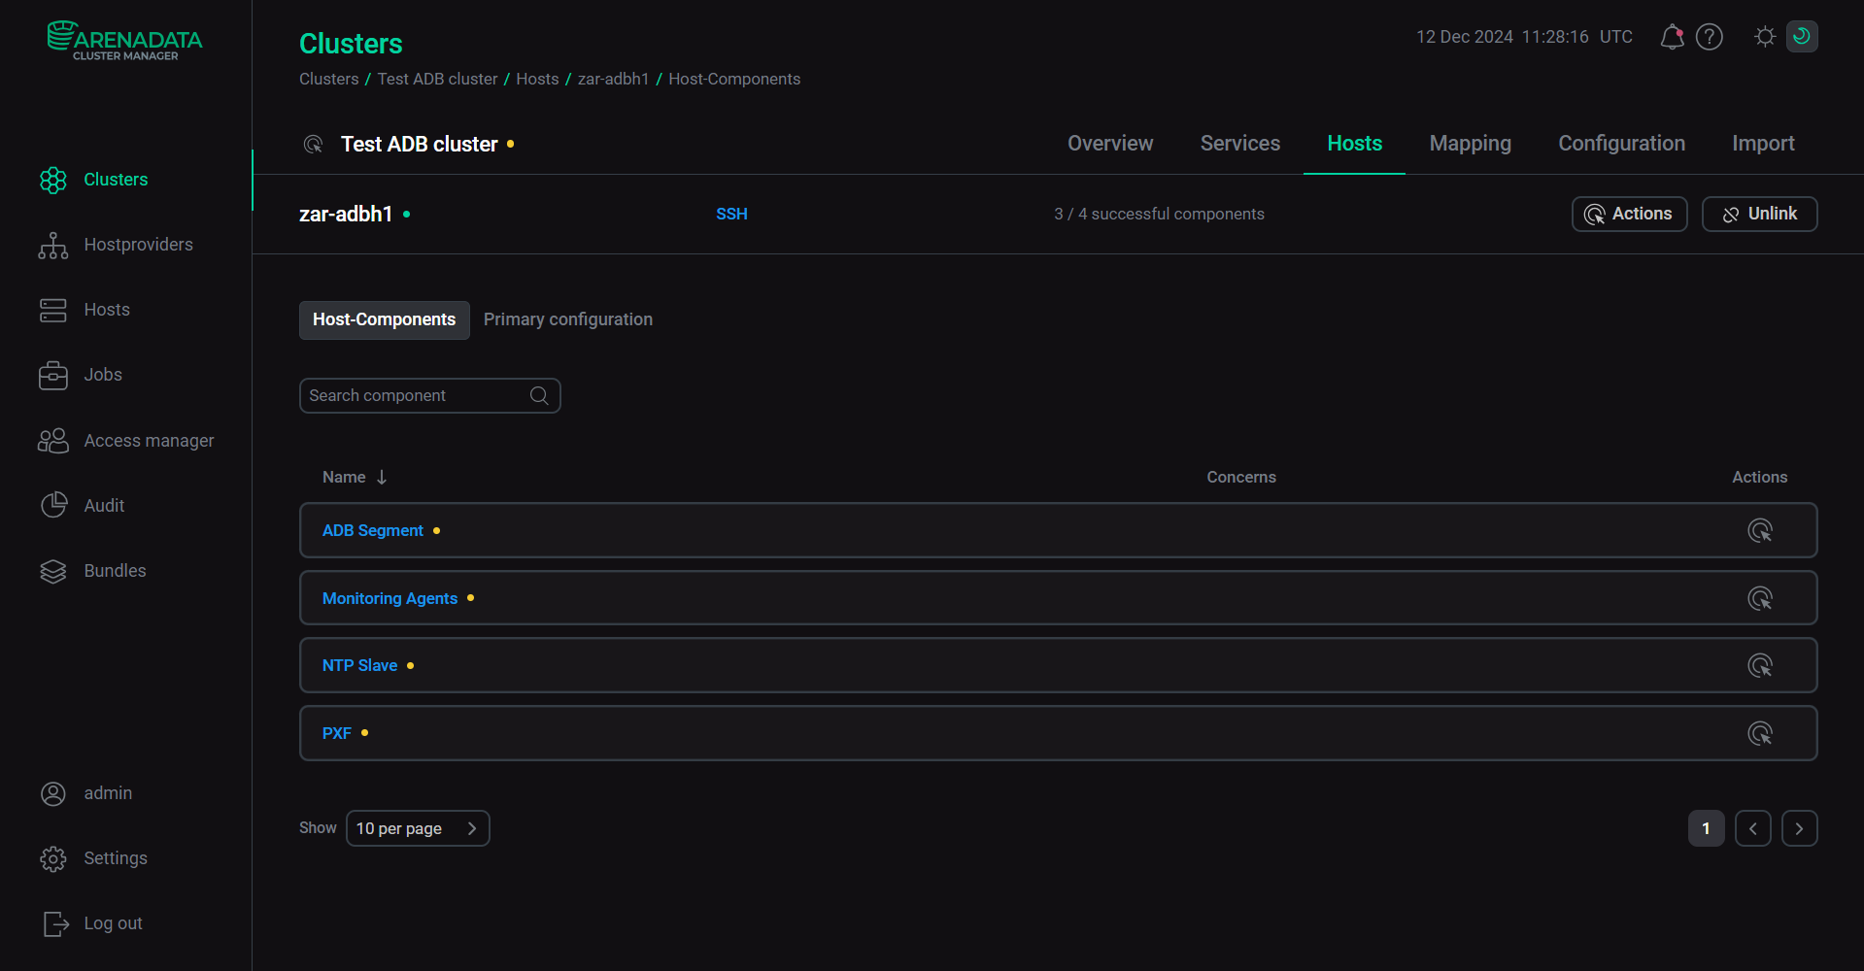Click the search magnifier icon
Viewport: 1864px width, 971px height.
(x=539, y=395)
